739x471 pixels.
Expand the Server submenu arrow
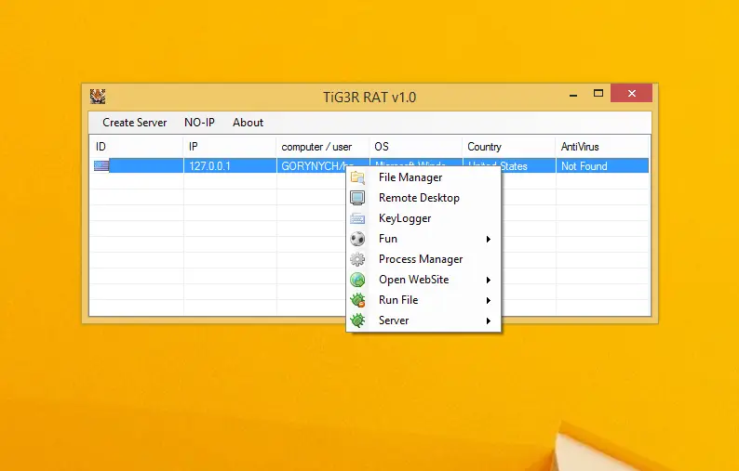(x=489, y=321)
